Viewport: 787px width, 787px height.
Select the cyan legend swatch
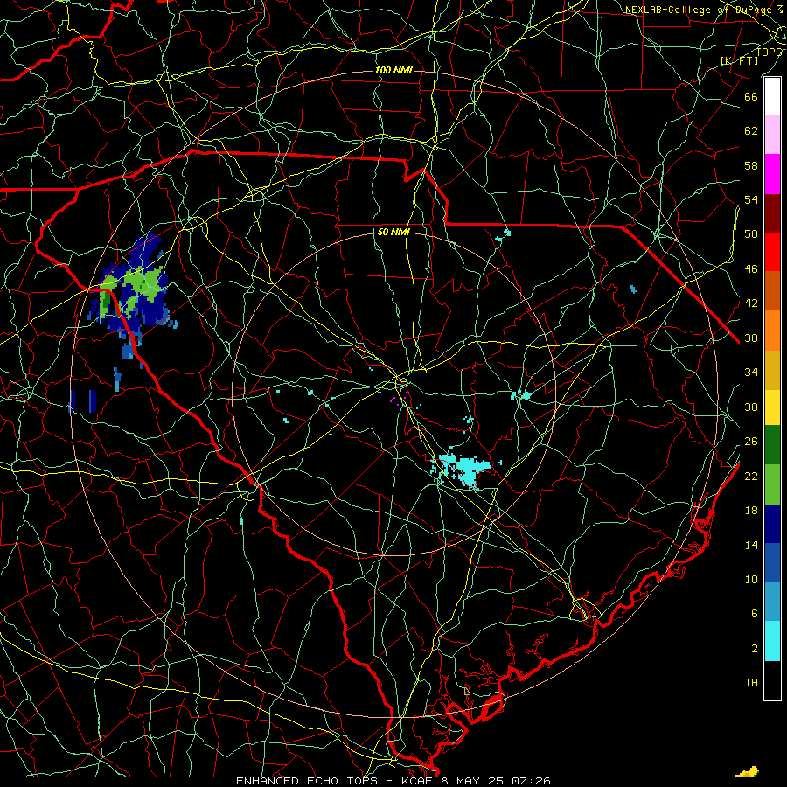coord(772,641)
